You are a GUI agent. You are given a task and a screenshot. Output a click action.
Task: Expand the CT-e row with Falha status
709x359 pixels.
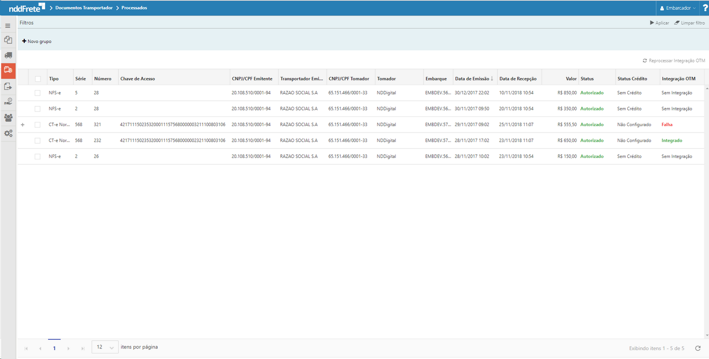pyautogui.click(x=23, y=124)
